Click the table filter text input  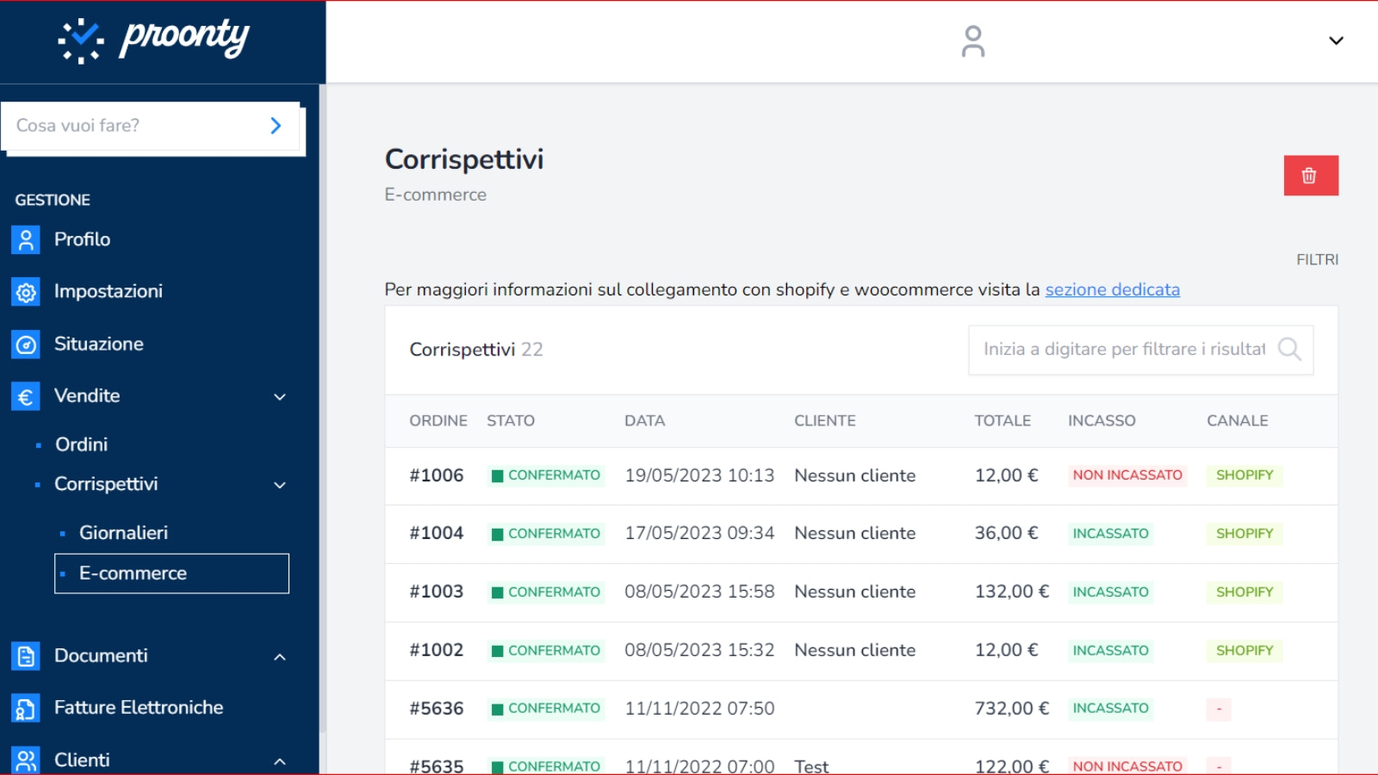point(1124,349)
